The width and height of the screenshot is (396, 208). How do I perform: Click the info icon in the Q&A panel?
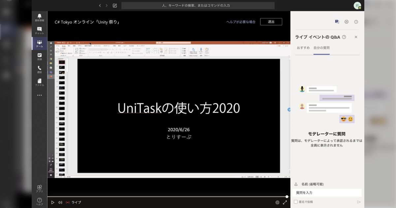pos(355,21)
